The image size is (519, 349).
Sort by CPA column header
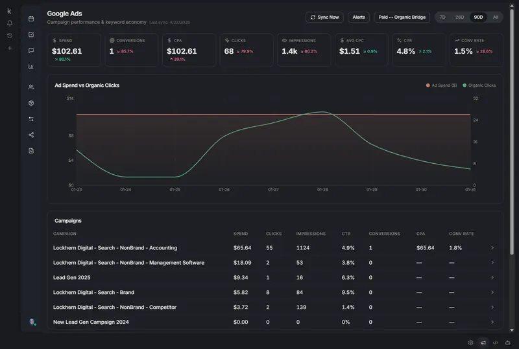point(420,234)
